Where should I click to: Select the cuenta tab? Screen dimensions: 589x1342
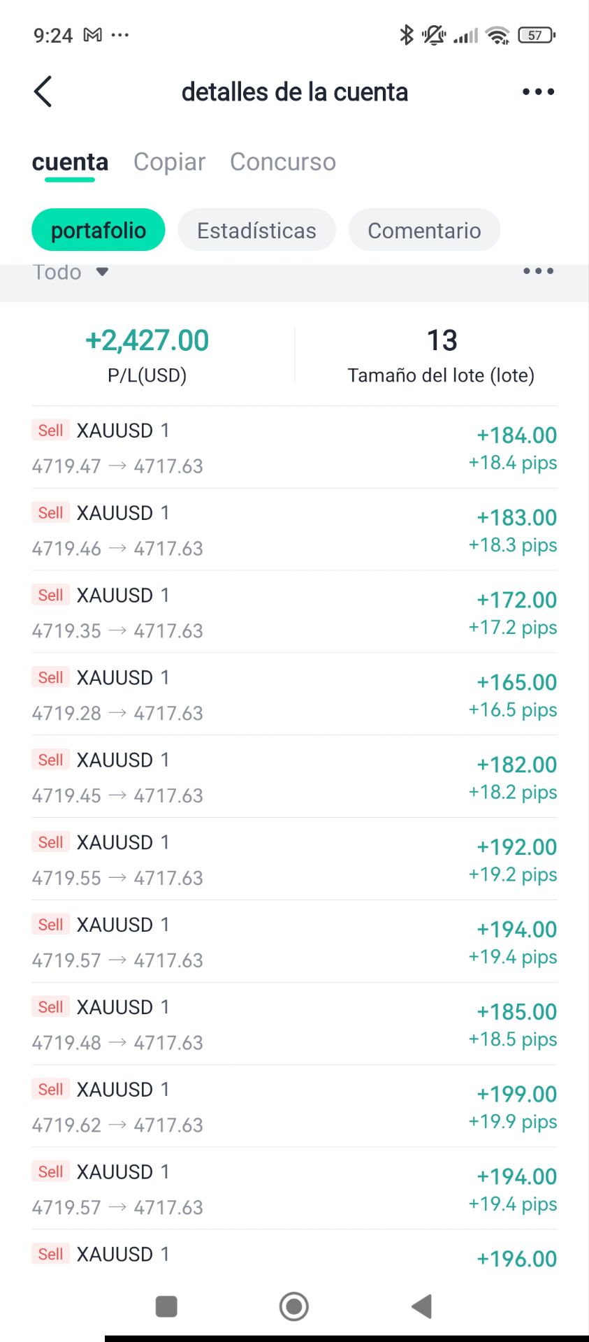pos(70,162)
